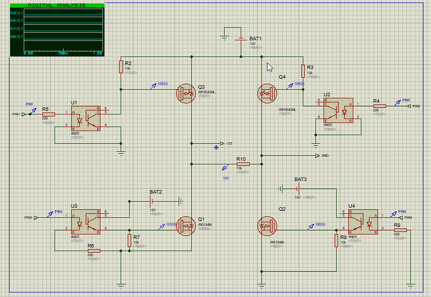
Task: Click the Q4(G) voltage probe arrow
Action: (x=290, y=86)
